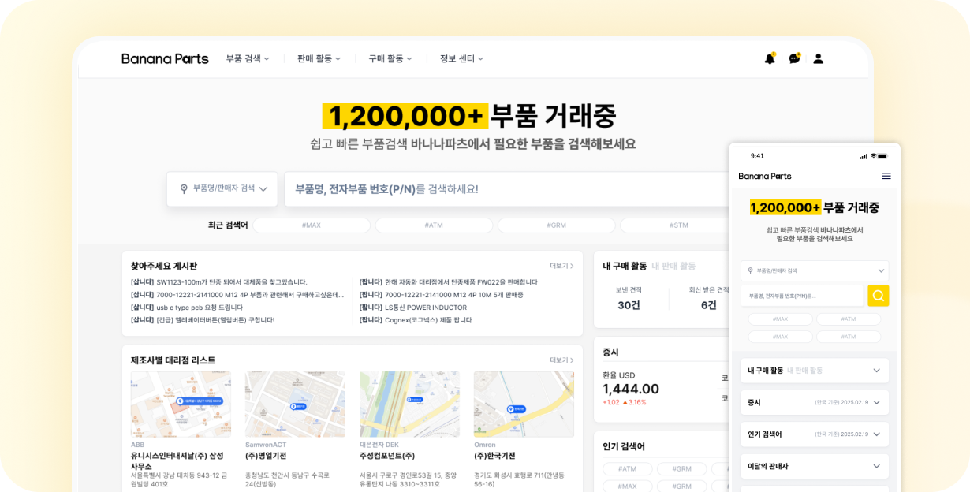Select the desktop recent-search tag #MAX

312,225
